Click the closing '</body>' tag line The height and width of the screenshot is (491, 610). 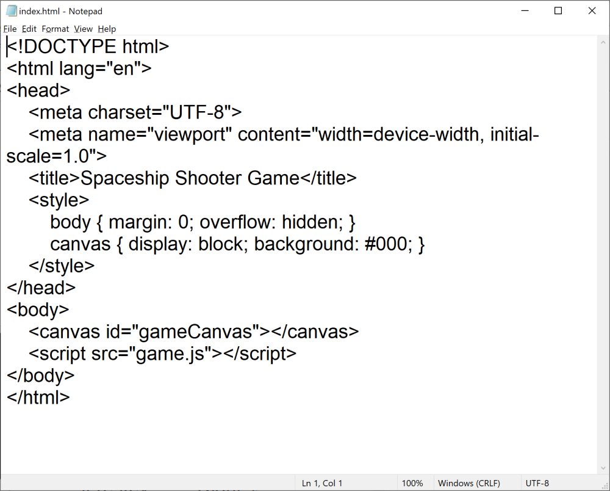click(x=40, y=376)
